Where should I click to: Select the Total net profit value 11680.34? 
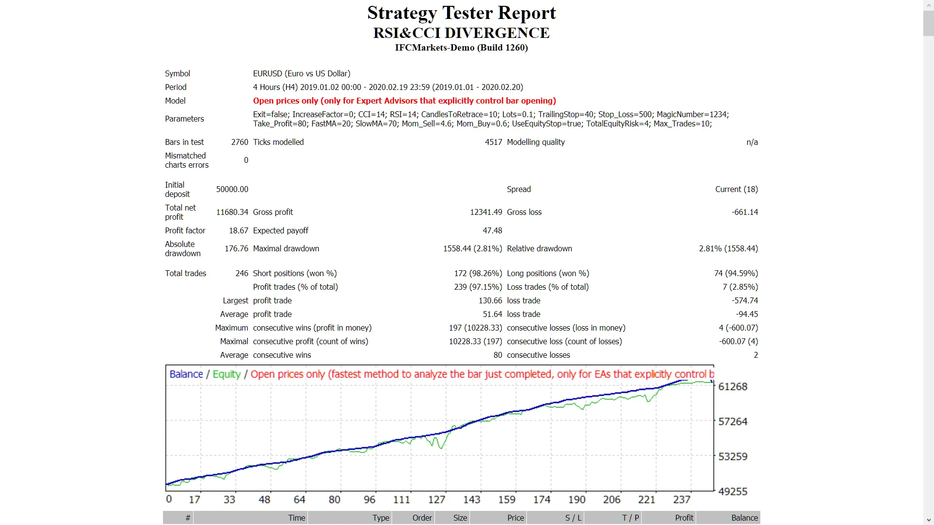coord(232,212)
